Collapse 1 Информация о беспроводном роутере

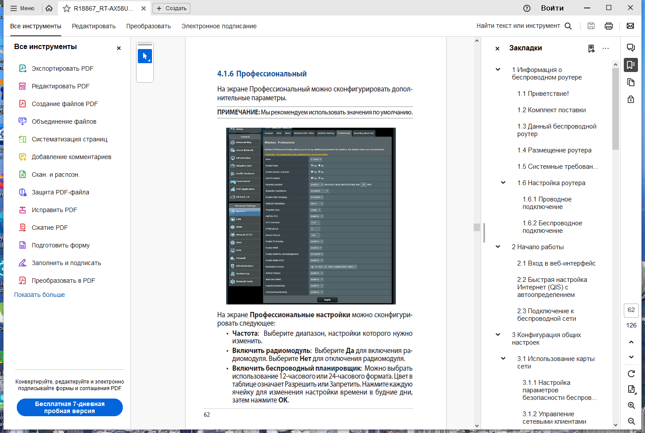tap(498, 69)
